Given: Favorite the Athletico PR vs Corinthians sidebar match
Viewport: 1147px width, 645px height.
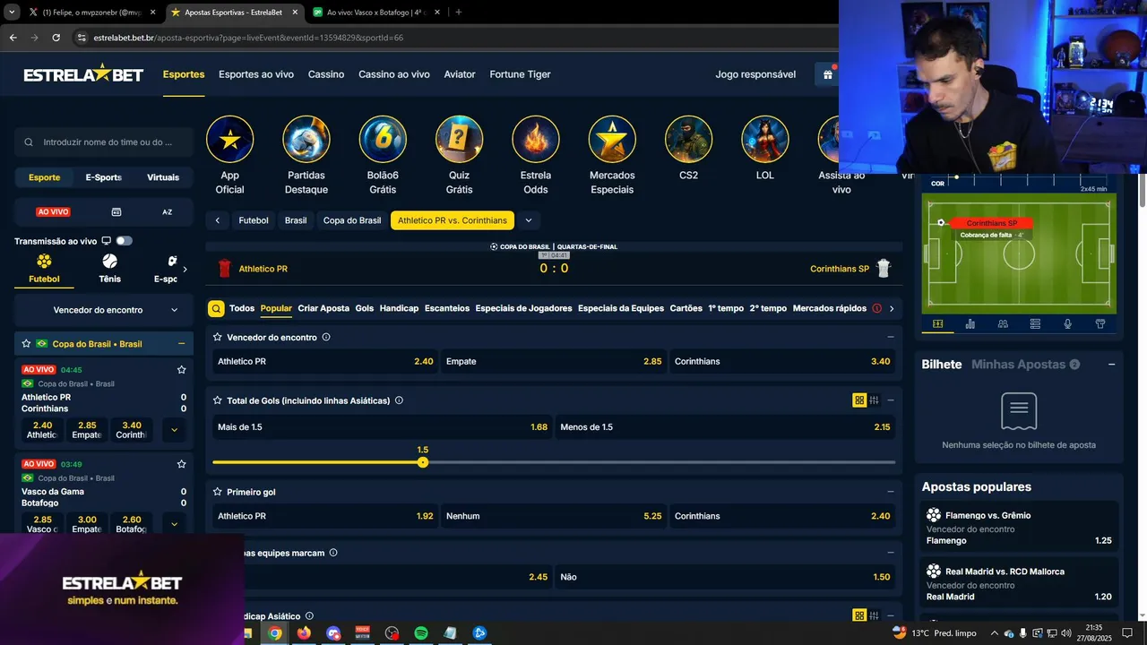Looking at the screenshot, I should pyautogui.click(x=182, y=370).
